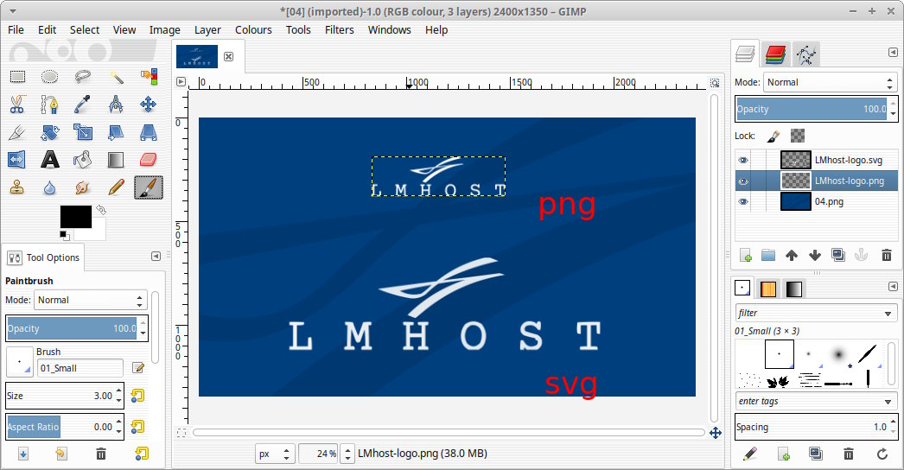Select the Scissors Select tool
The width and height of the screenshot is (904, 470).
coord(17,105)
